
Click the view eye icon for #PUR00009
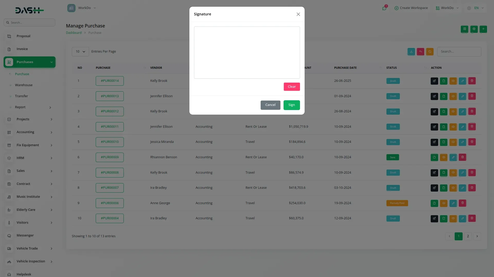pyautogui.click(x=444, y=157)
